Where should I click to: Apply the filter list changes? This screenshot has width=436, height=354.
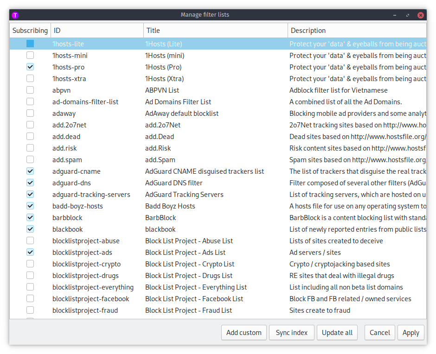pos(410,333)
